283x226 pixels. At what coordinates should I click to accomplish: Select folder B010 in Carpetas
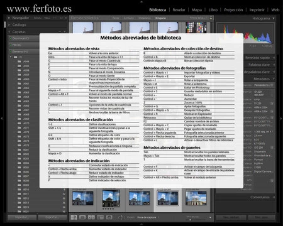click(x=26, y=190)
